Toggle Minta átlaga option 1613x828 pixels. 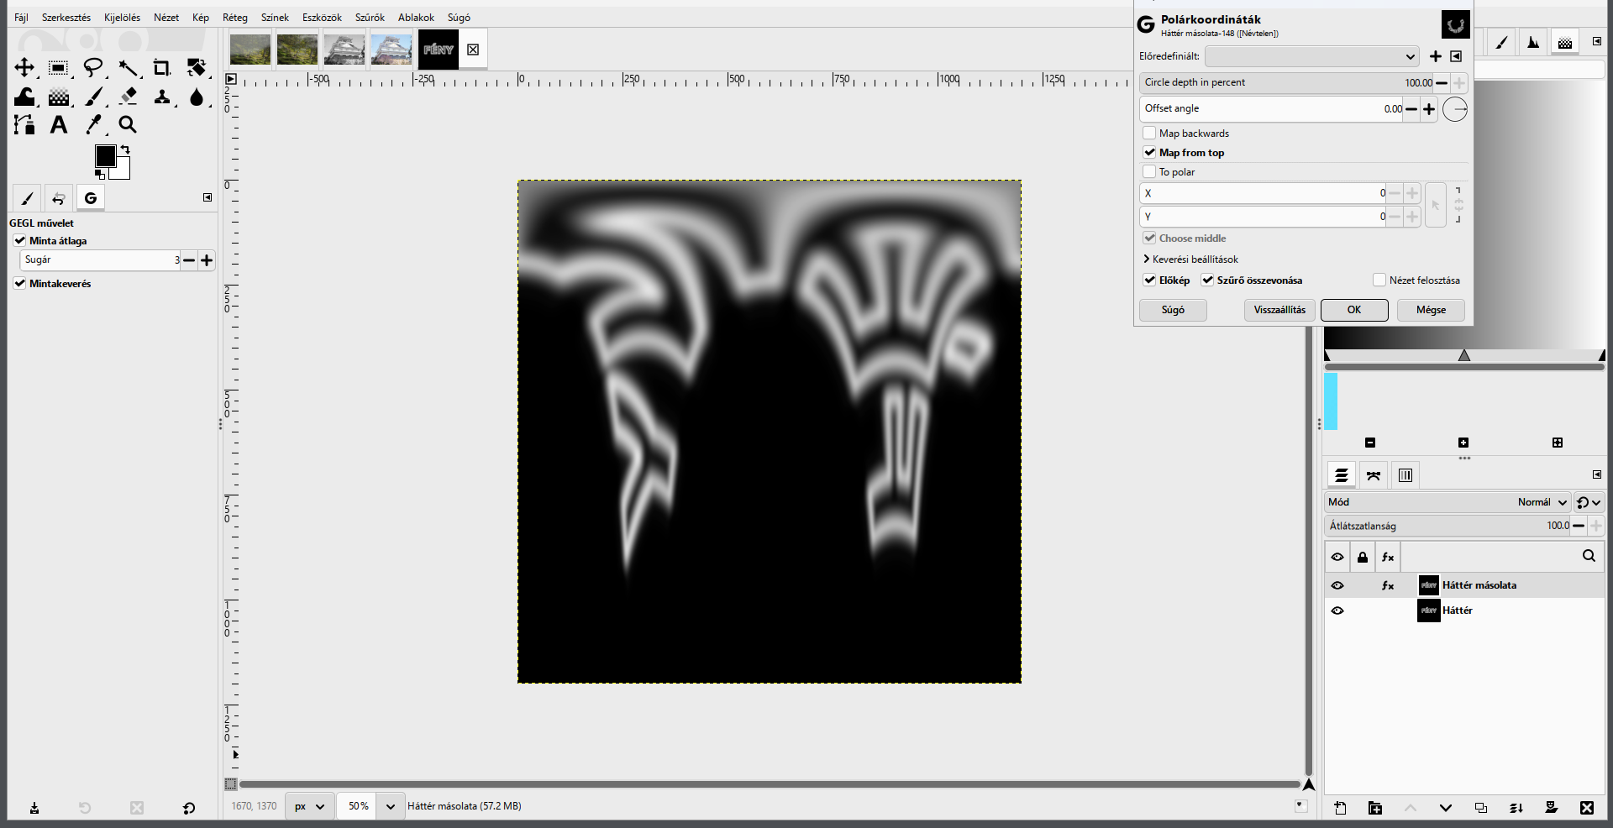pos(20,240)
